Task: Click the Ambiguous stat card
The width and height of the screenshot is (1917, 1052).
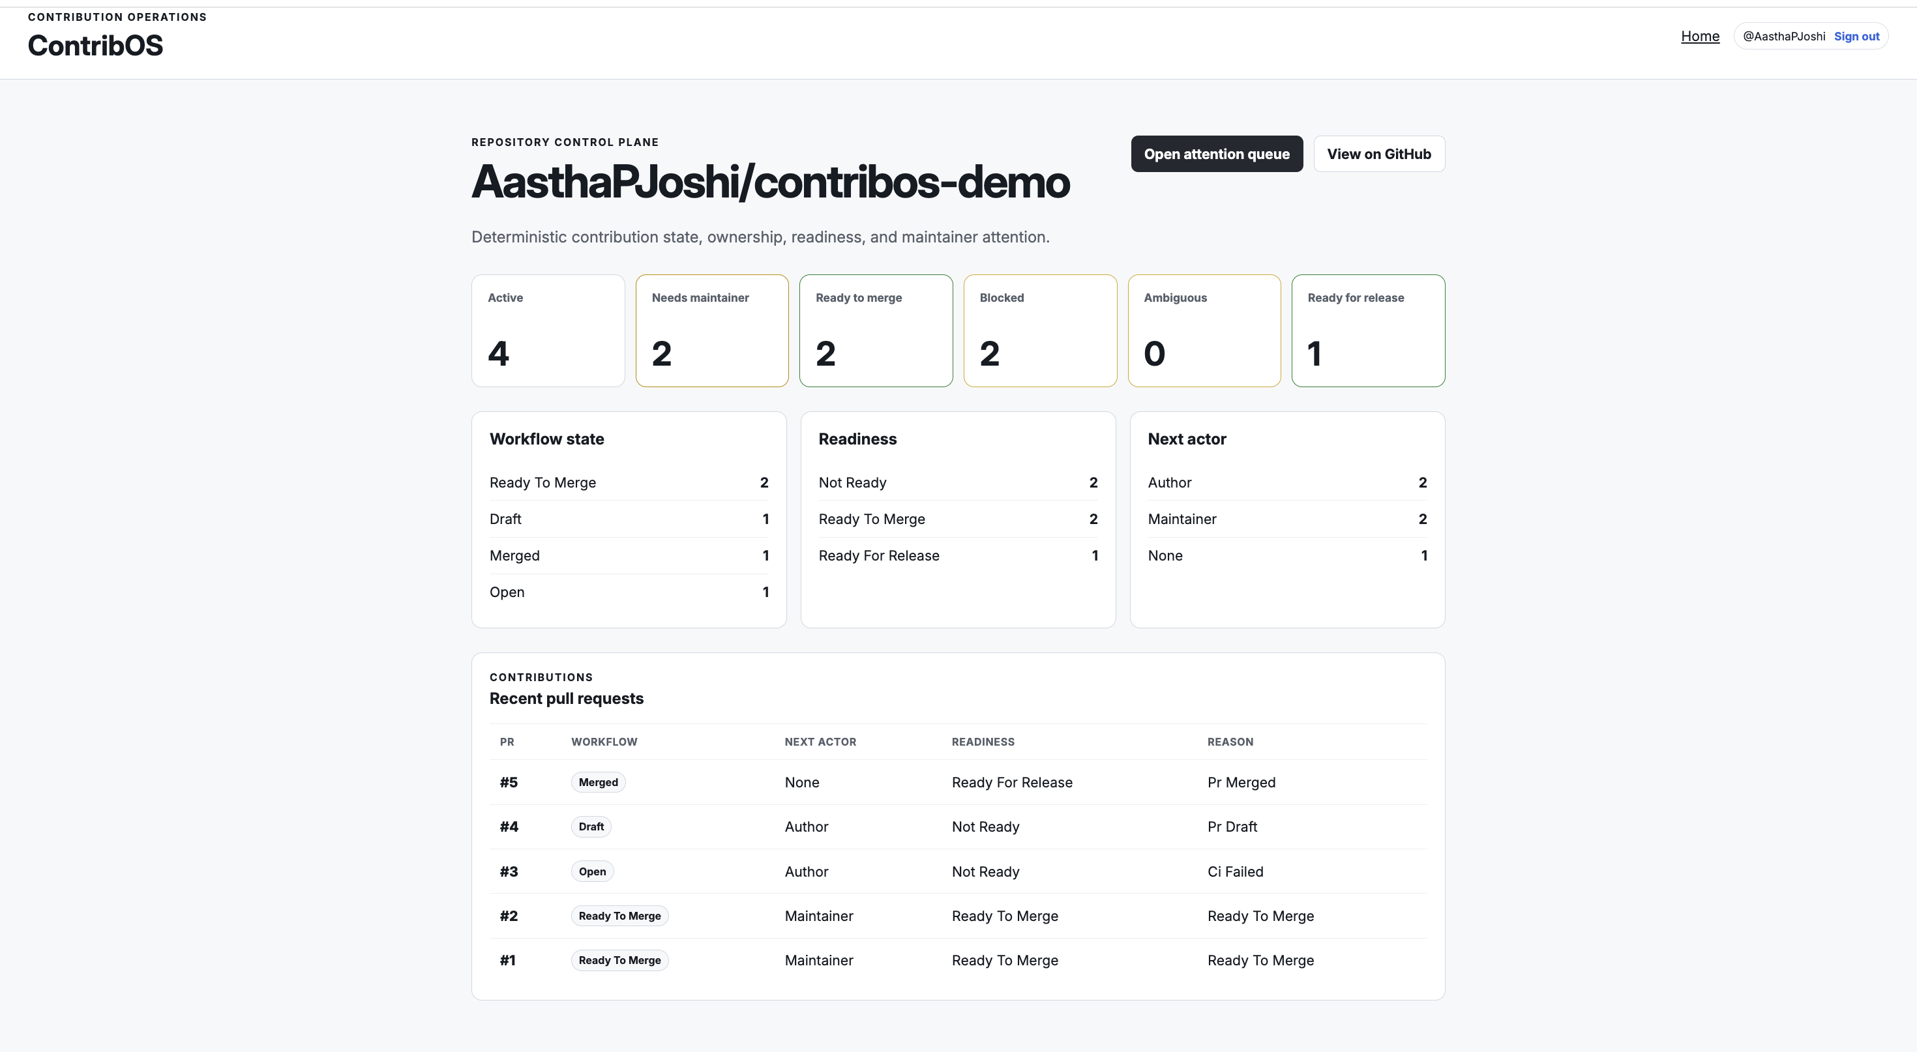Action: tap(1204, 330)
